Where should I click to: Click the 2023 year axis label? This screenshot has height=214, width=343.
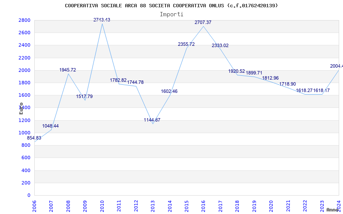coord(322,206)
